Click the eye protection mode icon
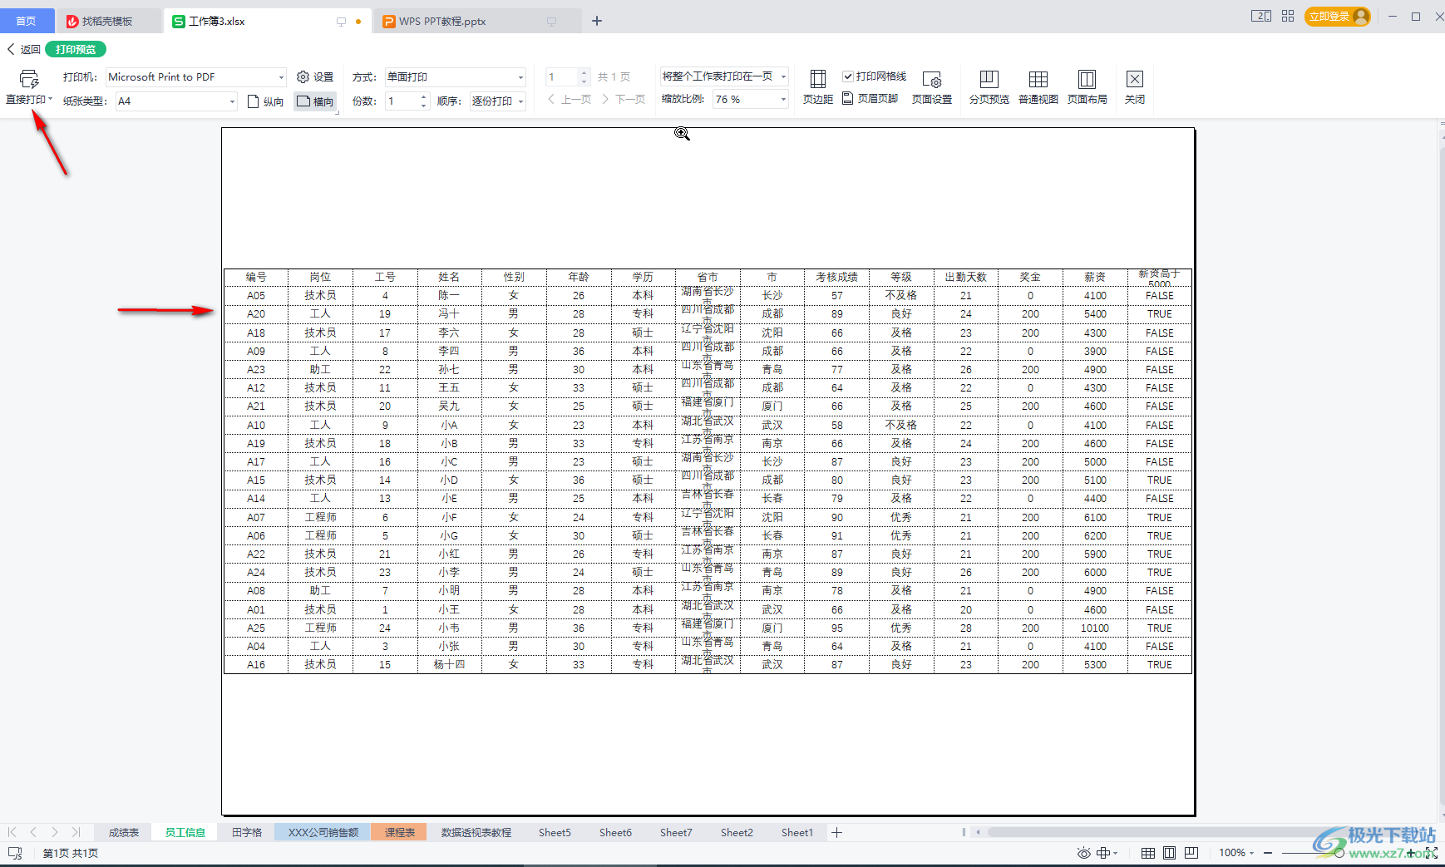 [1083, 853]
